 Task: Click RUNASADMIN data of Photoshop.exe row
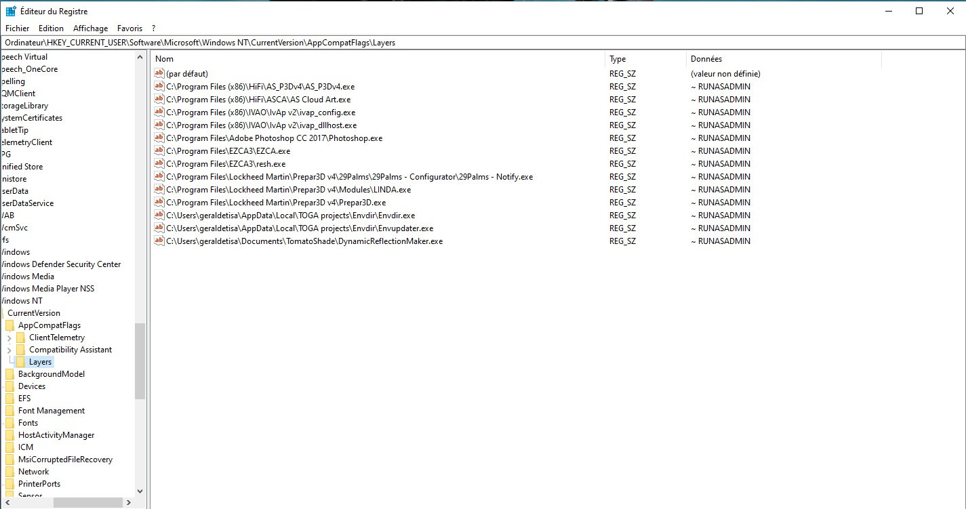point(721,138)
